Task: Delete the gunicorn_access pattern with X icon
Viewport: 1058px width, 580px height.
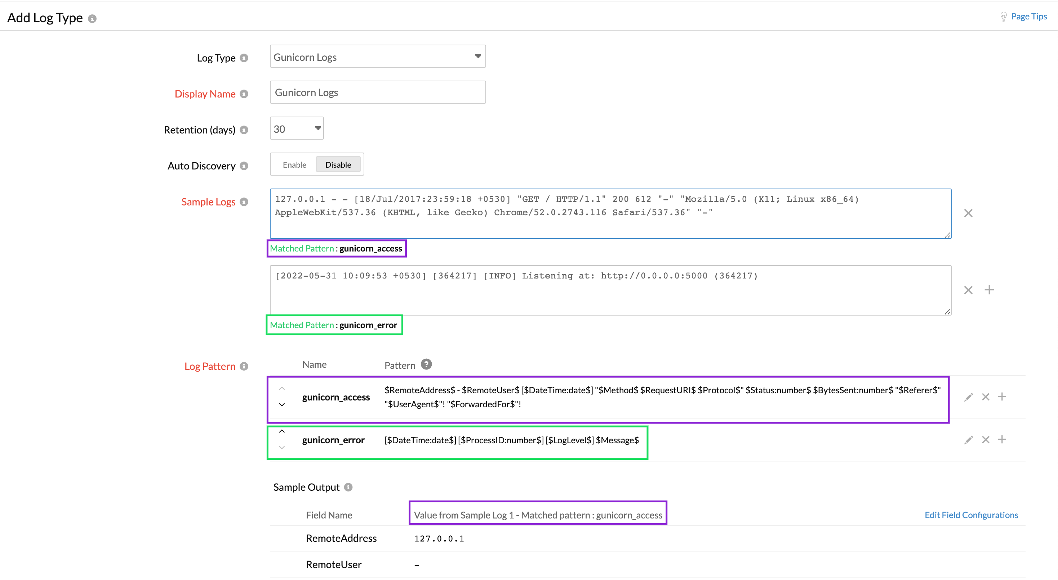Action: 985,397
